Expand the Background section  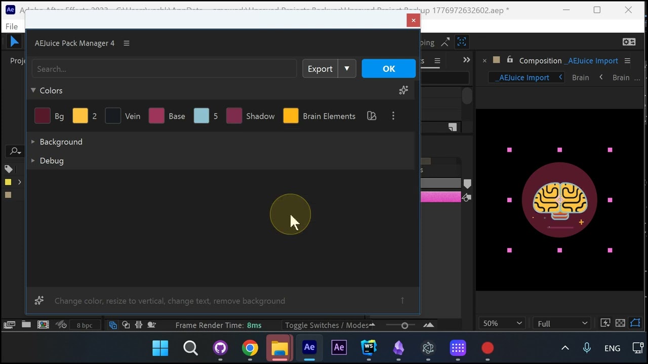click(x=33, y=142)
